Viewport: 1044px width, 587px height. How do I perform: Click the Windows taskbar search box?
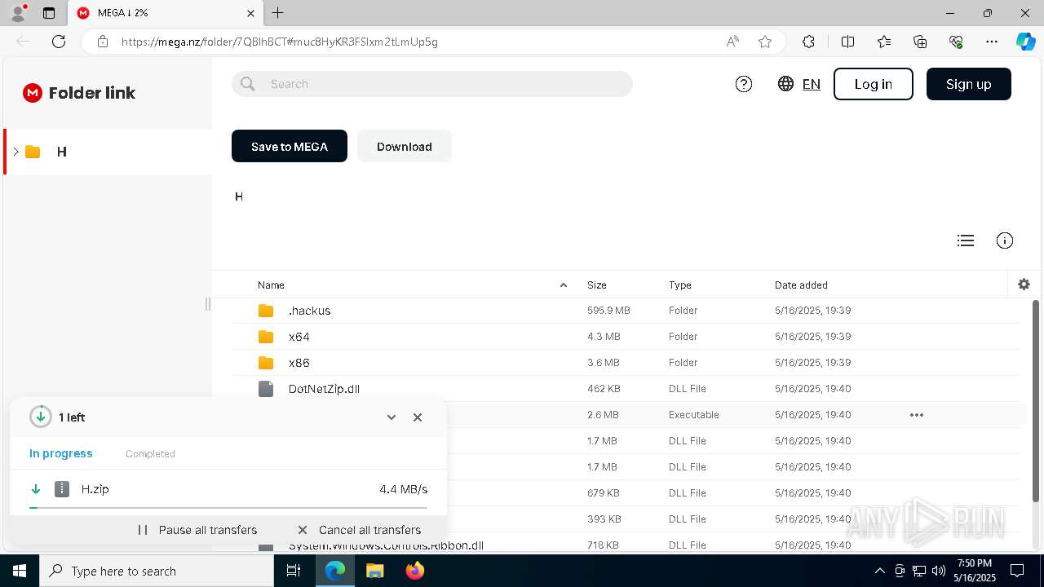[157, 571]
